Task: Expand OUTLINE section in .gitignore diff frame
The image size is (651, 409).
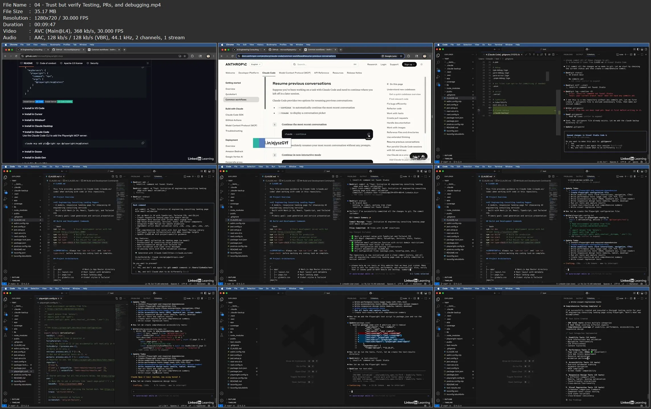Action: [x=448, y=155]
